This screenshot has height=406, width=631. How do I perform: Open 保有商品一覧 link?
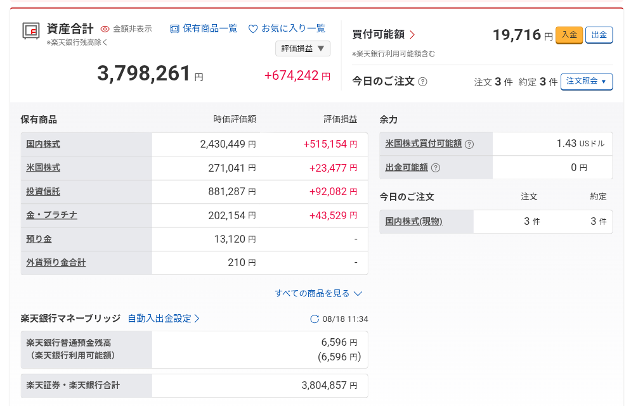coord(210,29)
